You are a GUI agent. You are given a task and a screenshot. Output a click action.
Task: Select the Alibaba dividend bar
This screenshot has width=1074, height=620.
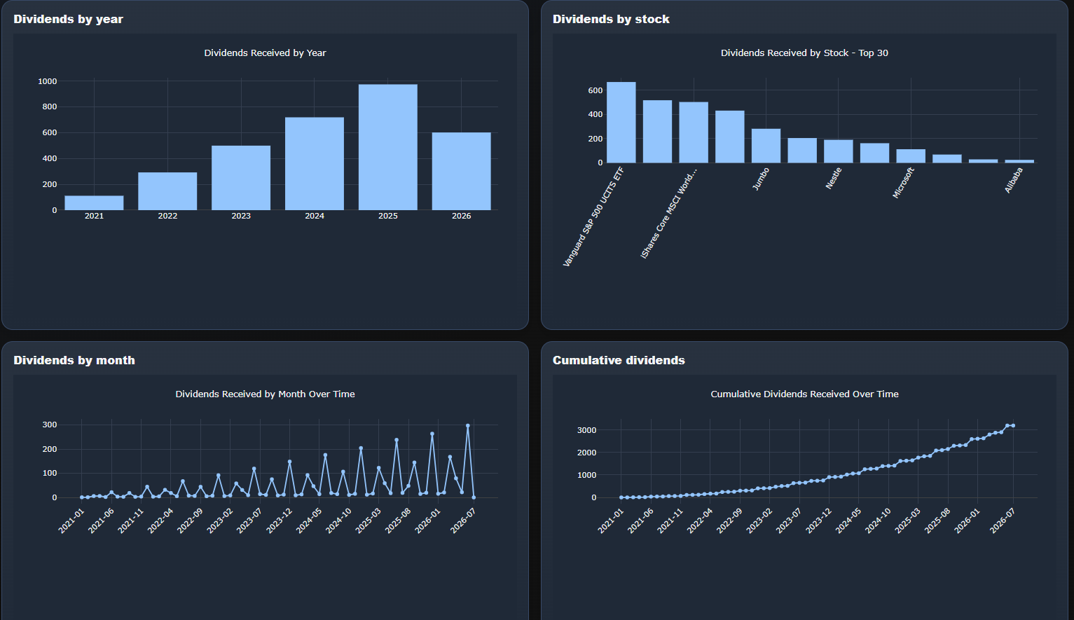coord(1019,161)
